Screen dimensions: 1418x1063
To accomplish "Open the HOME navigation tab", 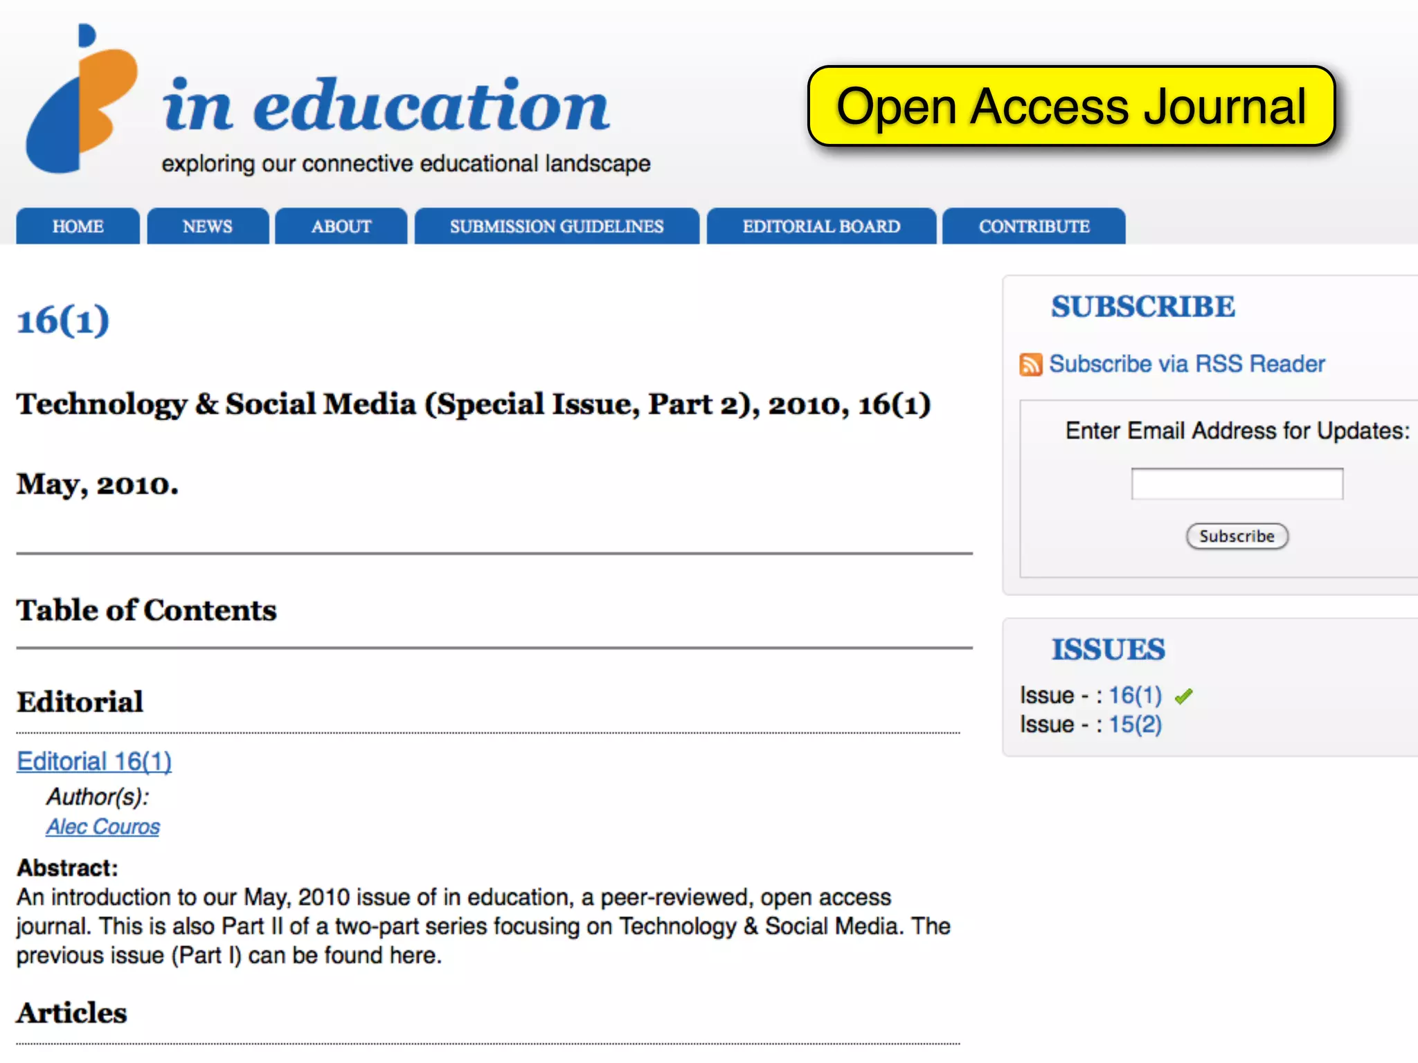I will (x=78, y=226).
